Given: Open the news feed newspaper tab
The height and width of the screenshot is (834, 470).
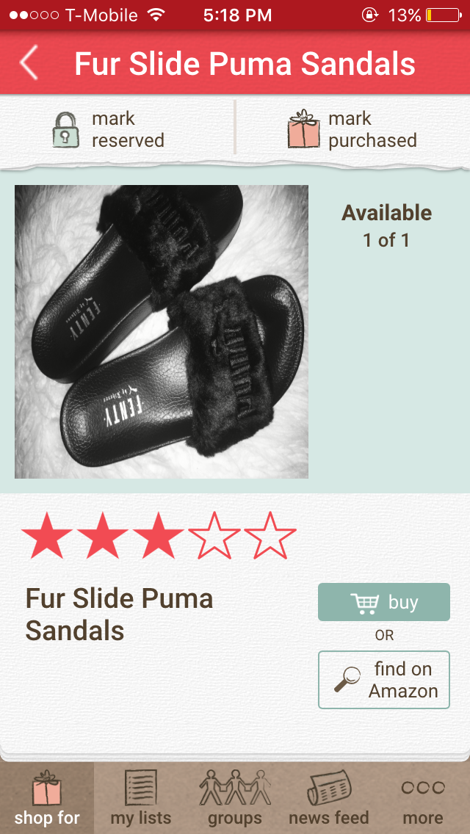Looking at the screenshot, I should [328, 798].
